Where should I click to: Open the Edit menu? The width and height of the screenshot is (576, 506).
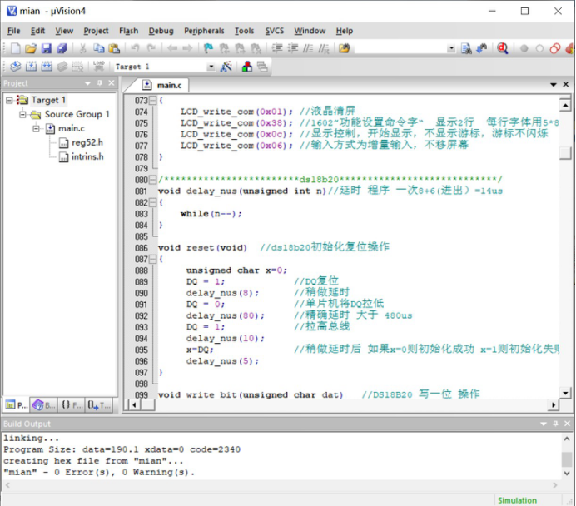click(37, 31)
